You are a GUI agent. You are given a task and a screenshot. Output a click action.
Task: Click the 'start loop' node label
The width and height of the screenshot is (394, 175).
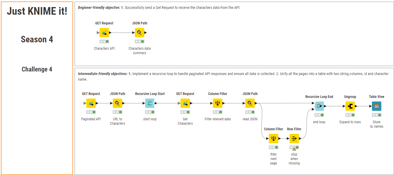tap(150, 119)
